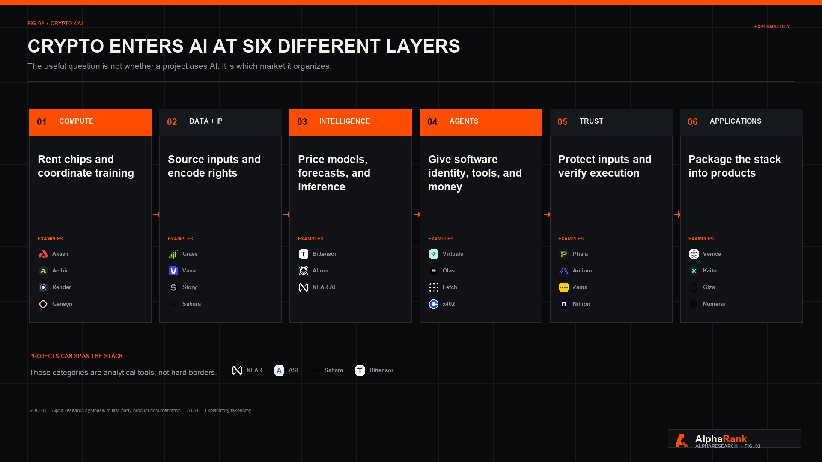Screen dimensions: 822x462
Task: Click the 'Rent chips and coordinate training' heading
Action: (86, 166)
